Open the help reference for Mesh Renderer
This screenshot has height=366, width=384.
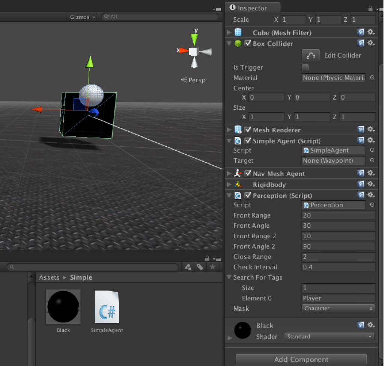[x=361, y=129]
